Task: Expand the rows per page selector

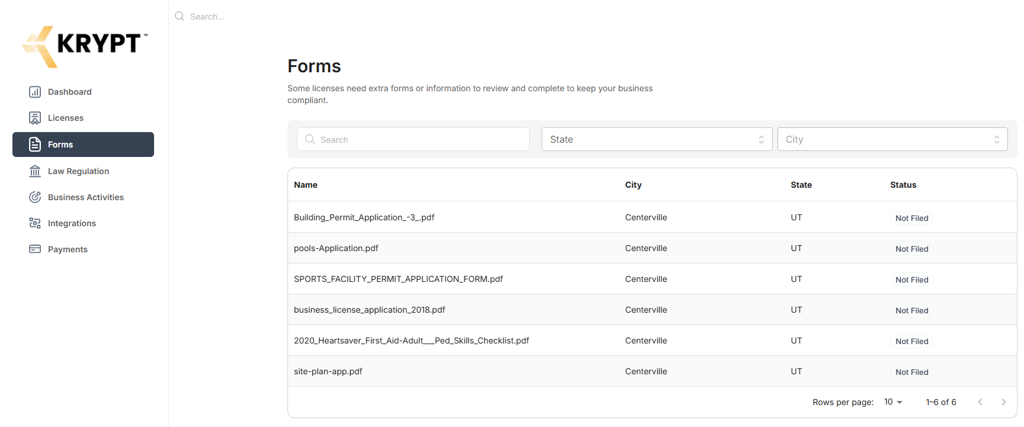Action: (x=893, y=402)
